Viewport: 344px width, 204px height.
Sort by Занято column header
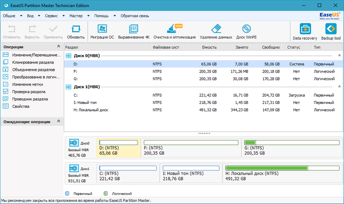point(234,47)
